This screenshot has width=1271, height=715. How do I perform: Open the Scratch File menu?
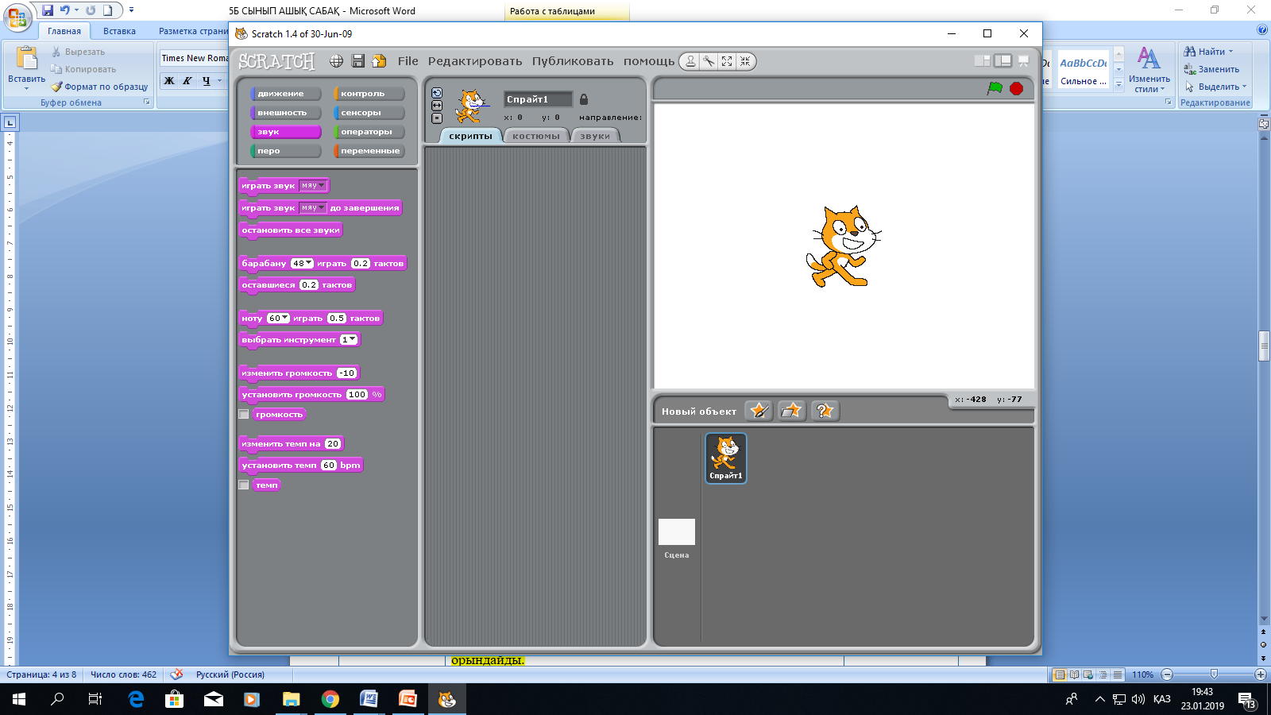[408, 61]
